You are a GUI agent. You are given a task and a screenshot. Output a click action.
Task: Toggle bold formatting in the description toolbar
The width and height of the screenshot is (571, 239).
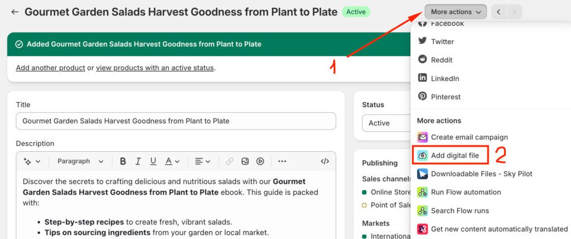(123, 161)
